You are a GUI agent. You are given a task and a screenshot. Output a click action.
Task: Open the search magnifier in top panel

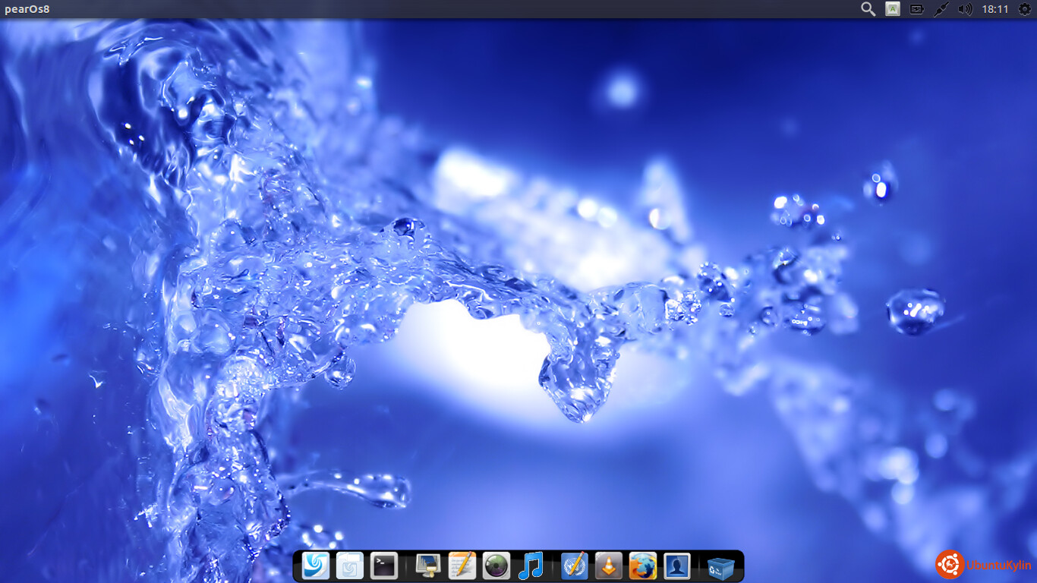pos(868,9)
